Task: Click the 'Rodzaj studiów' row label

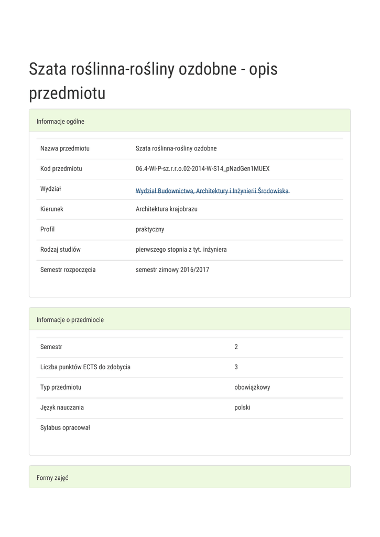Action: click(60, 250)
